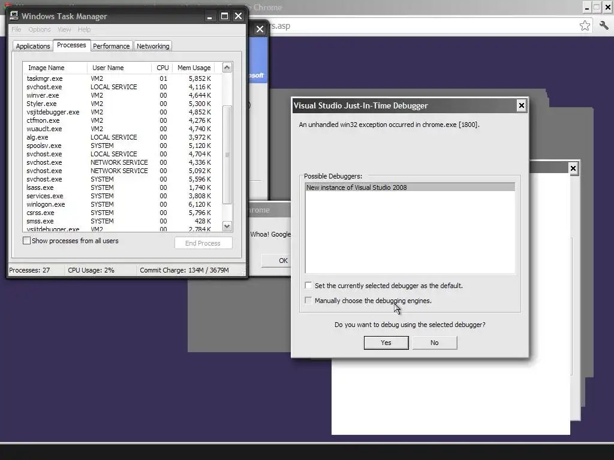Select the lsass.exe process row
614x460 pixels.
(122, 187)
